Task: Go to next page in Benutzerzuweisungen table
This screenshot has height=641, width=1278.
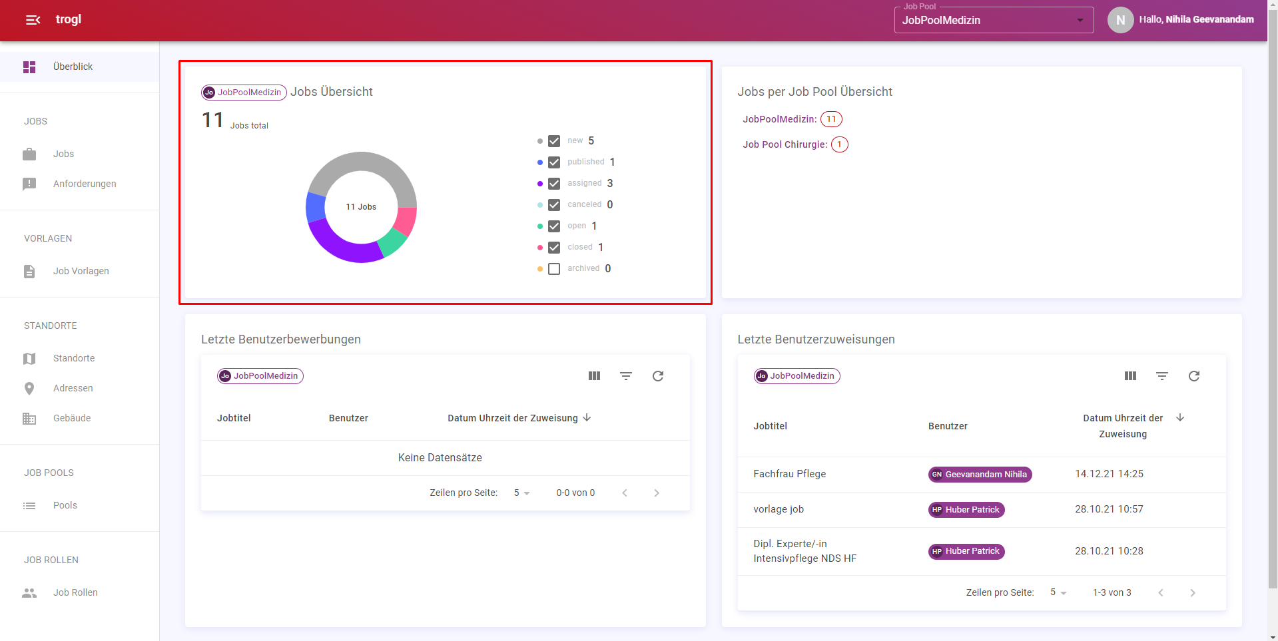Action: click(x=1193, y=593)
